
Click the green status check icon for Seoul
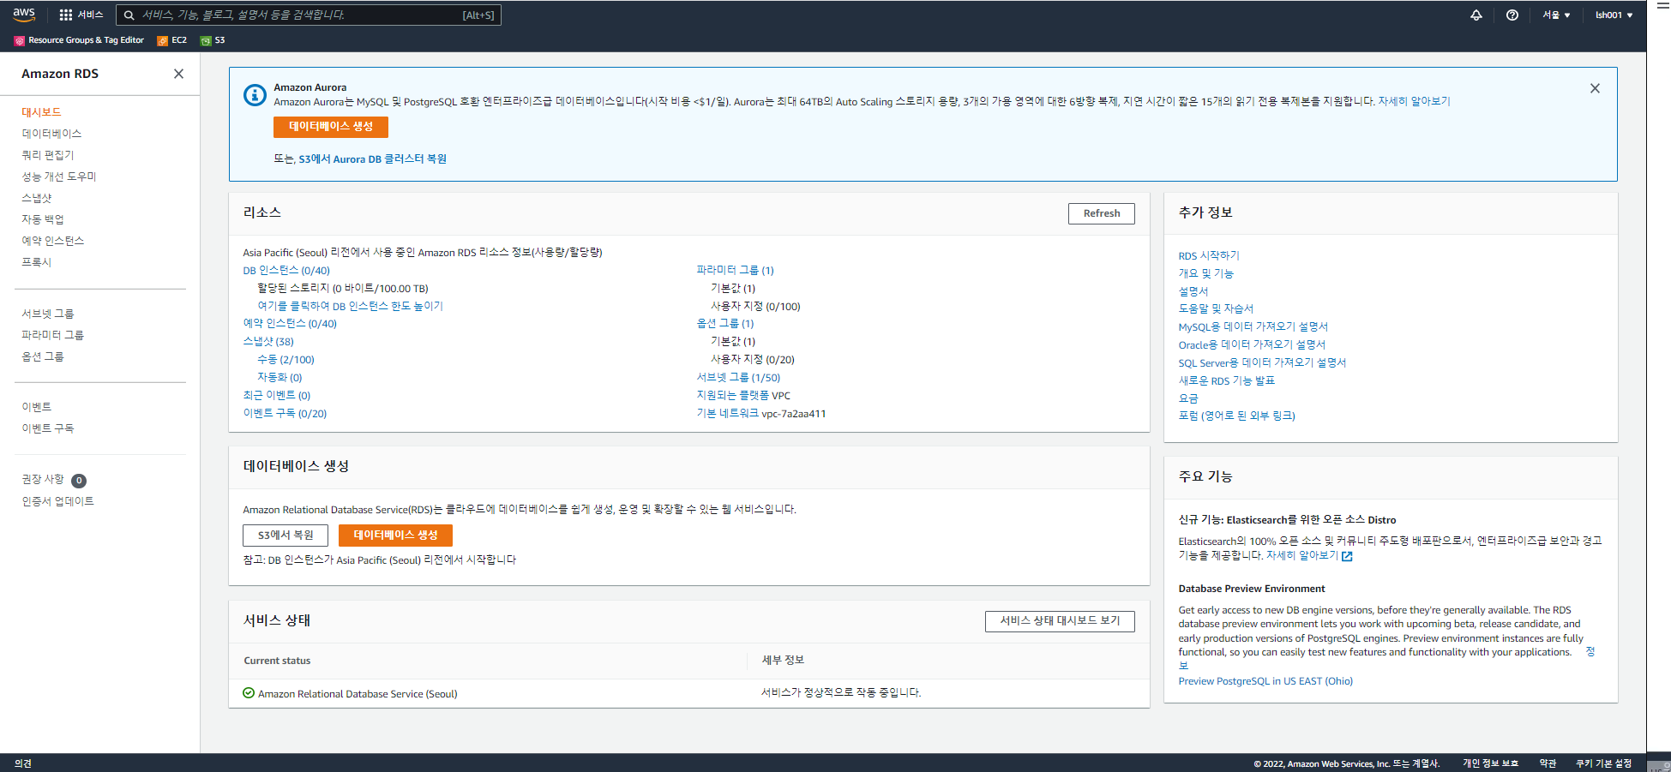click(x=249, y=693)
